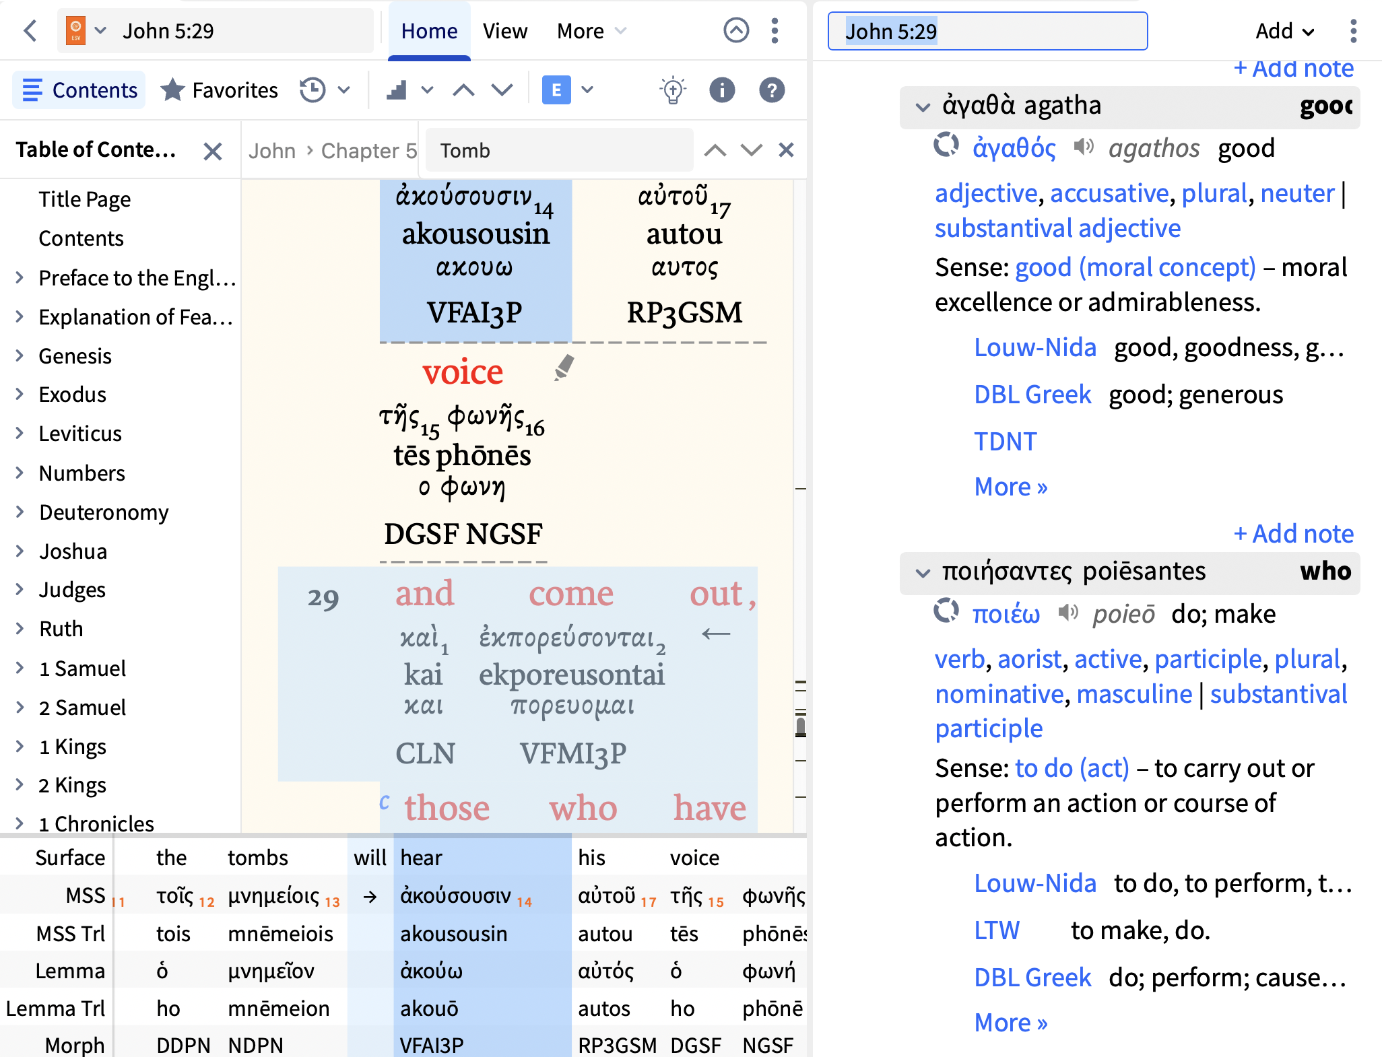The height and width of the screenshot is (1057, 1382).
Task: Open the right panel kebab menu
Action: (1354, 31)
